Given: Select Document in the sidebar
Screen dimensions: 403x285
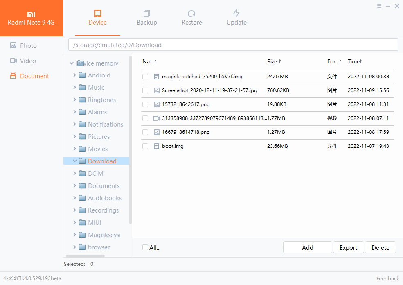Looking at the screenshot, I should pos(29,76).
